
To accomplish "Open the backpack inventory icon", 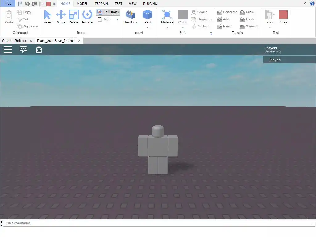I will 39,49.
